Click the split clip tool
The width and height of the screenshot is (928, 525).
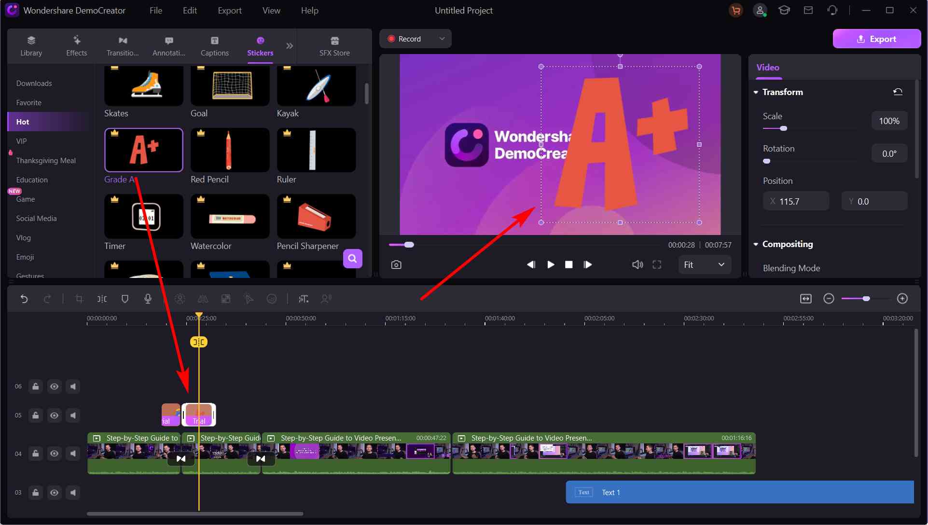(102, 299)
